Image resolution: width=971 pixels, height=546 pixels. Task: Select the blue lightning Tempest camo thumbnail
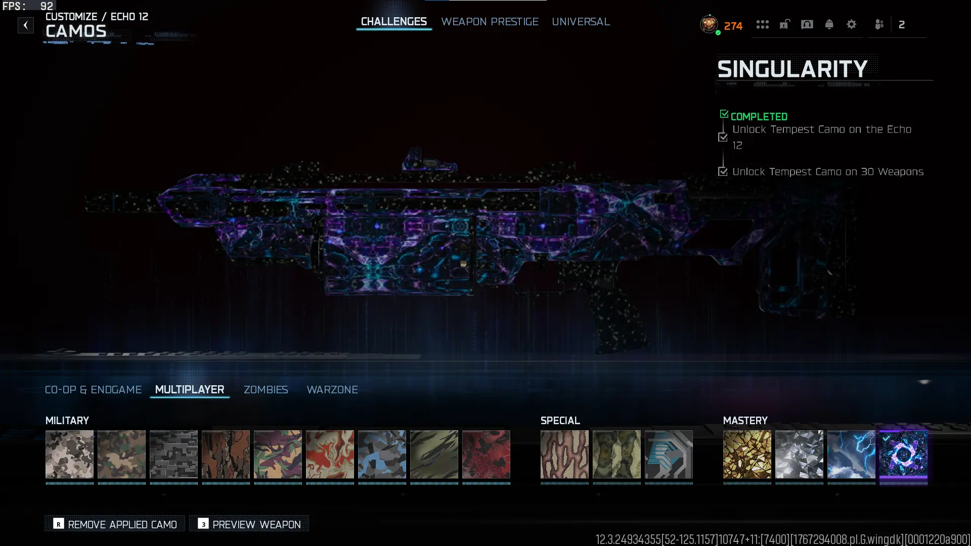(851, 454)
